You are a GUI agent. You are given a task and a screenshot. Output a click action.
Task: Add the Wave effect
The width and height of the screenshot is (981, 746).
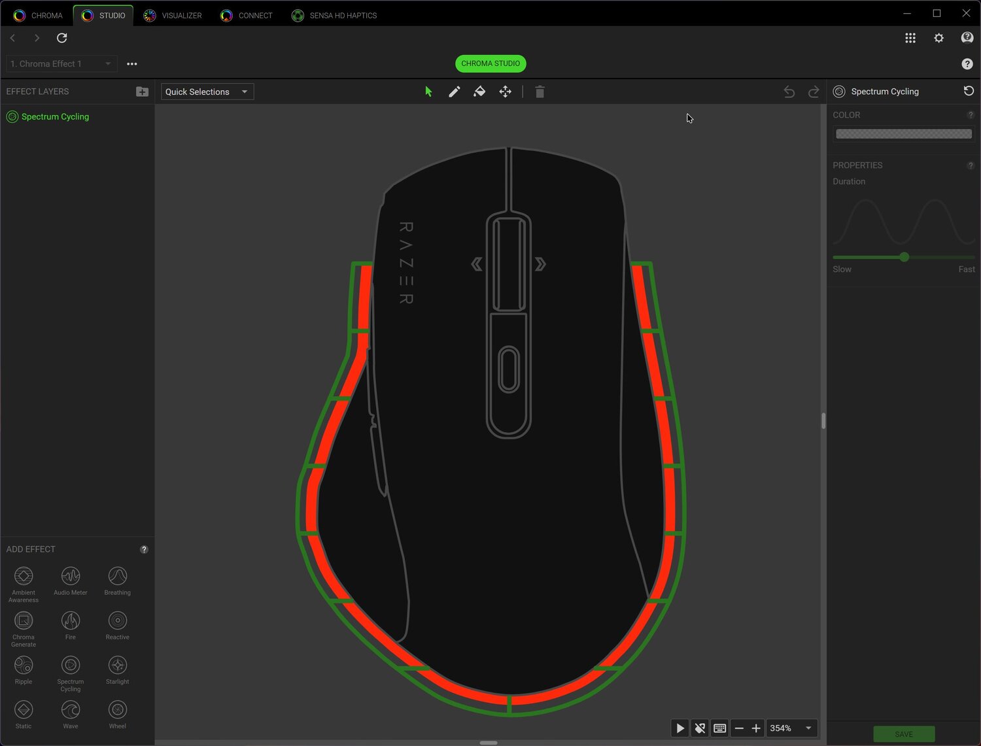[x=71, y=714]
